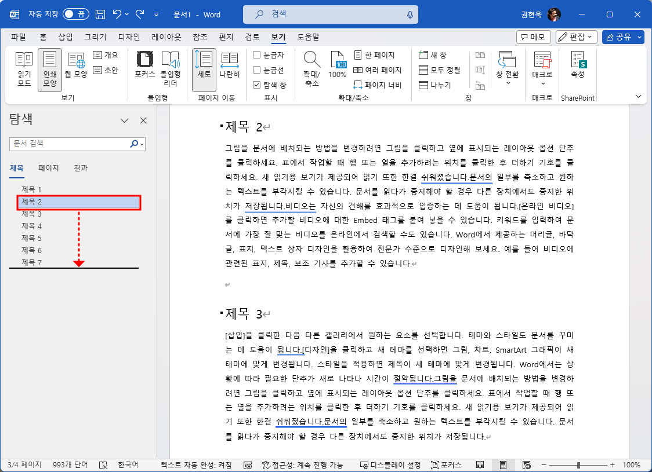Viewport: 652px width, 472px height.
Task: Open 개요 outline view
Action: [106, 55]
